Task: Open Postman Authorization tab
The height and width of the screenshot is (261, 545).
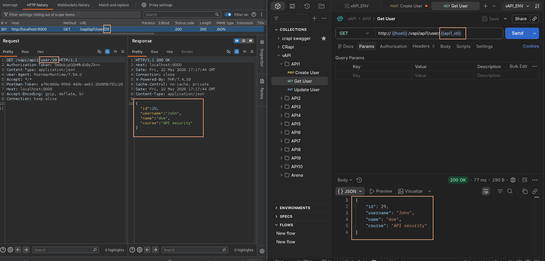Action: click(393, 46)
